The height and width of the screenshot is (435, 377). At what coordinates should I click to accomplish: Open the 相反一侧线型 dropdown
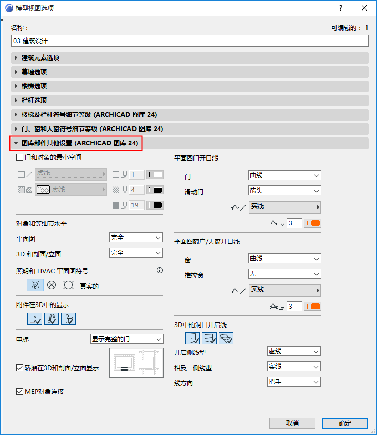[x=294, y=367]
